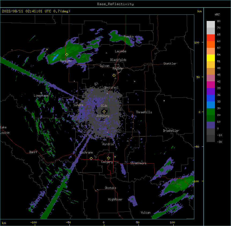231x226 pixels.
Task: Click the RedDeer city label
Action: tap(118, 68)
